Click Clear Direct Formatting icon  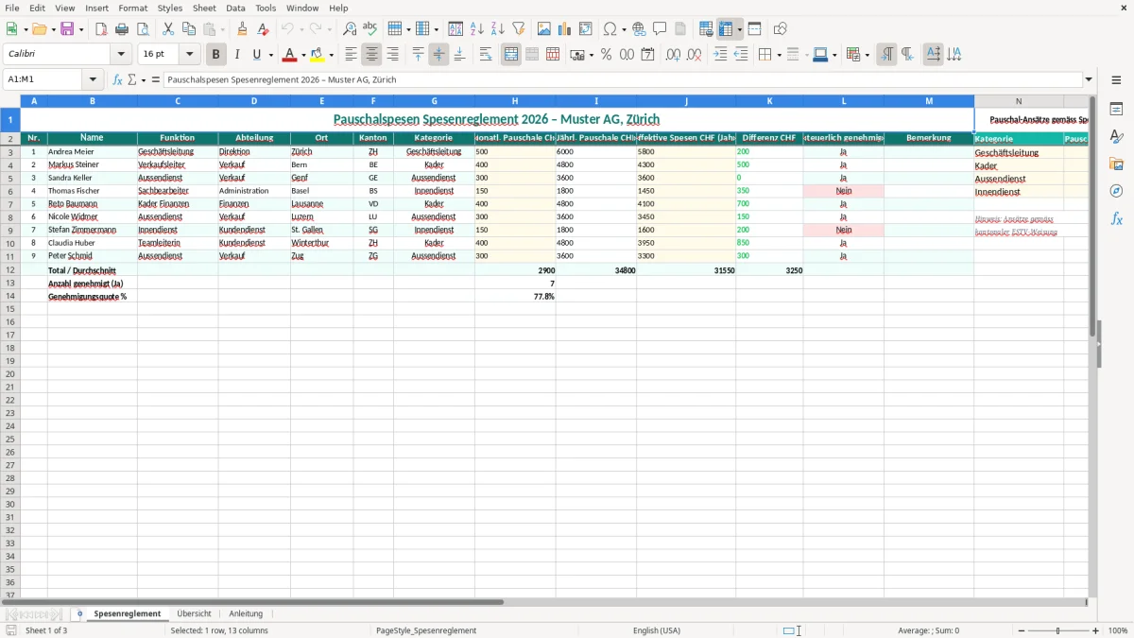[263, 29]
